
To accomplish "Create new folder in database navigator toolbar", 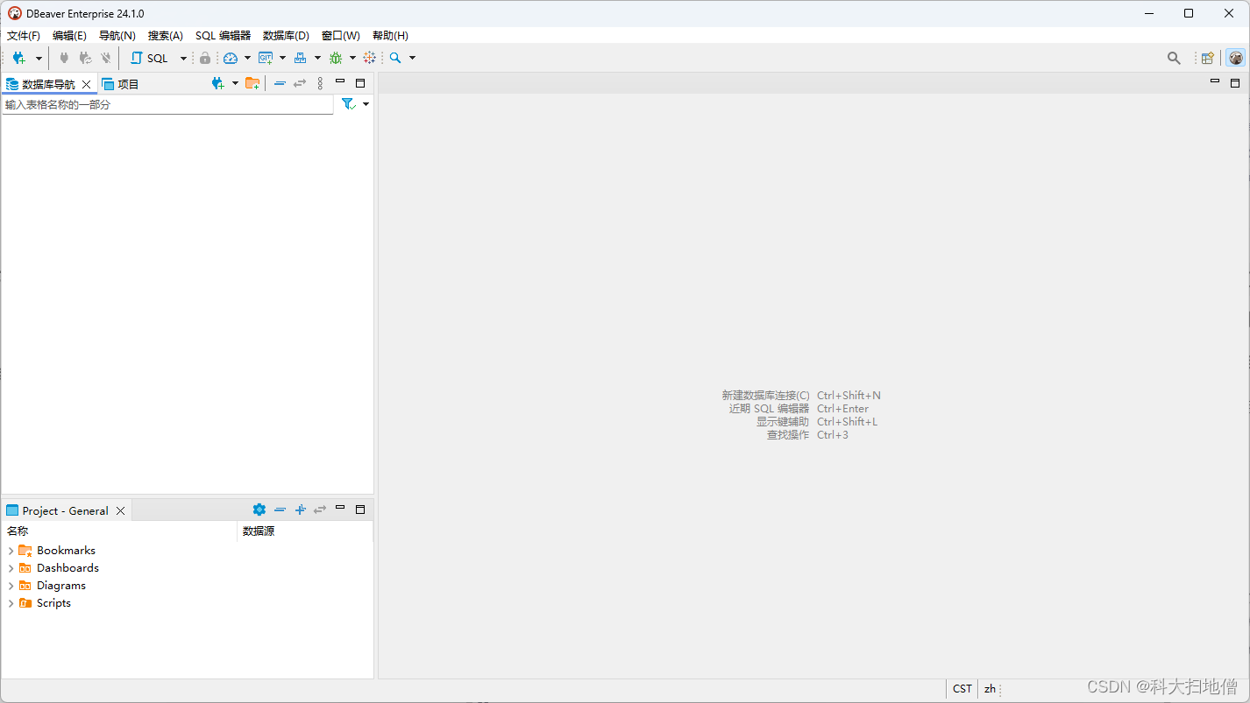I will pos(252,83).
